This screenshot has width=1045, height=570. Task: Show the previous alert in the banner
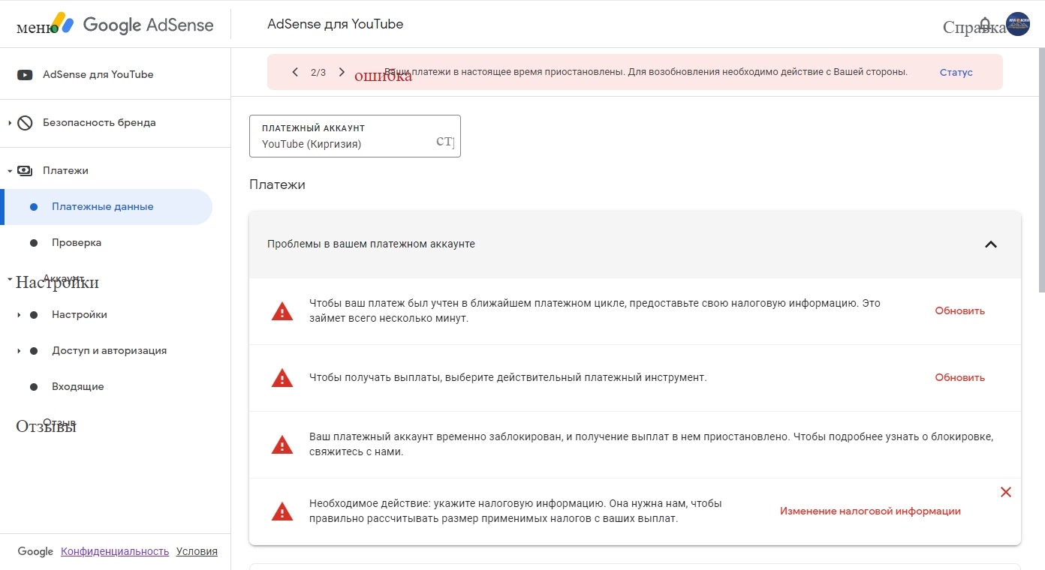[x=295, y=72]
